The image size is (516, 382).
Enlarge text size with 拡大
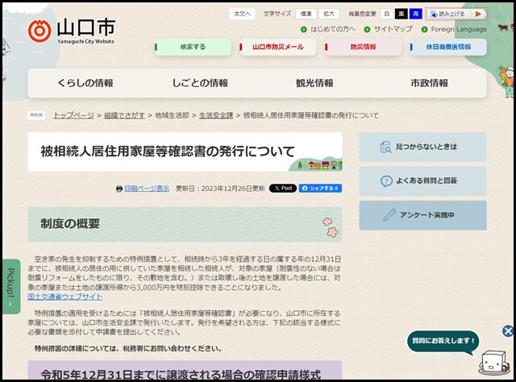point(329,14)
